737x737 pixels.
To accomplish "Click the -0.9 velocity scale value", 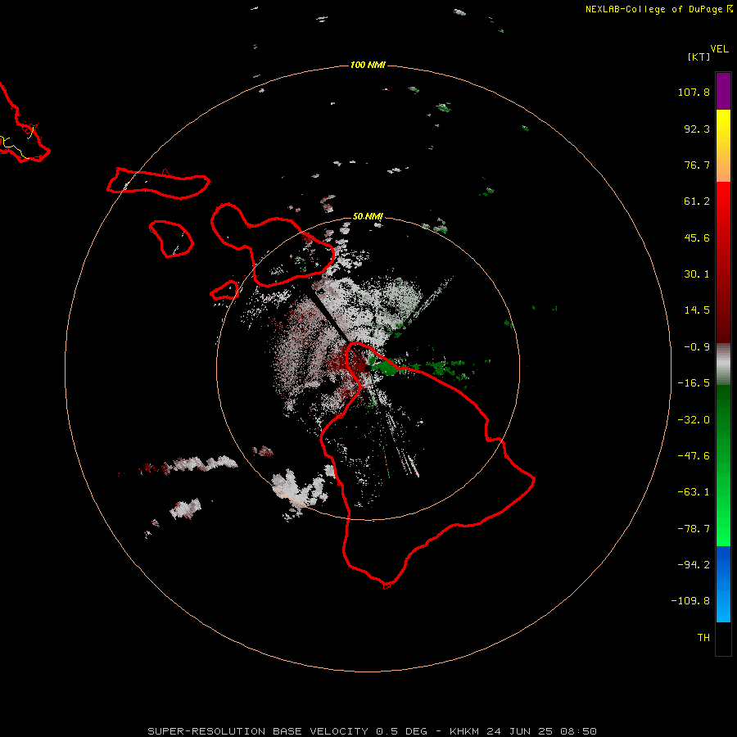I will point(697,347).
